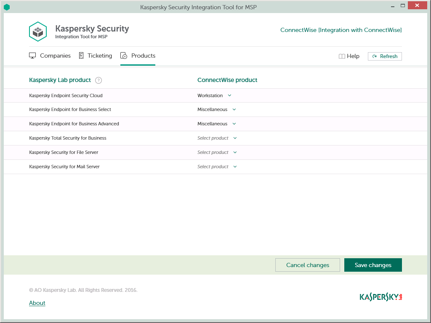Select product for Security for File Server

tap(217, 152)
